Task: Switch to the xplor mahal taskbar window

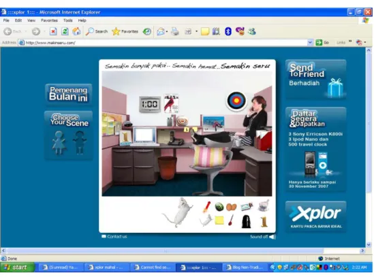Action: pyautogui.click(x=106, y=267)
